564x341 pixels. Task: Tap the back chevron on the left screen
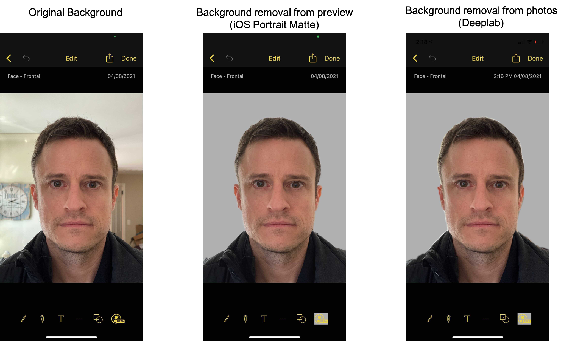(9, 58)
